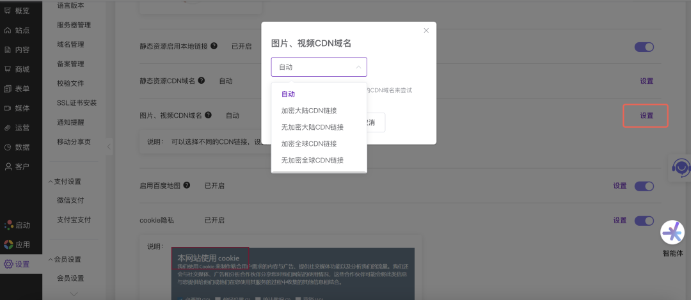
Task: Click the customer service headset icon
Action: click(x=680, y=168)
